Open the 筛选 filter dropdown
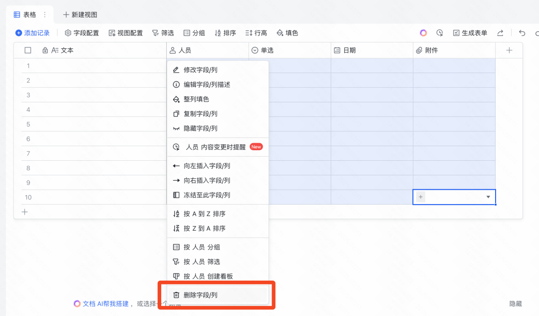This screenshot has height=316, width=539. point(163,33)
